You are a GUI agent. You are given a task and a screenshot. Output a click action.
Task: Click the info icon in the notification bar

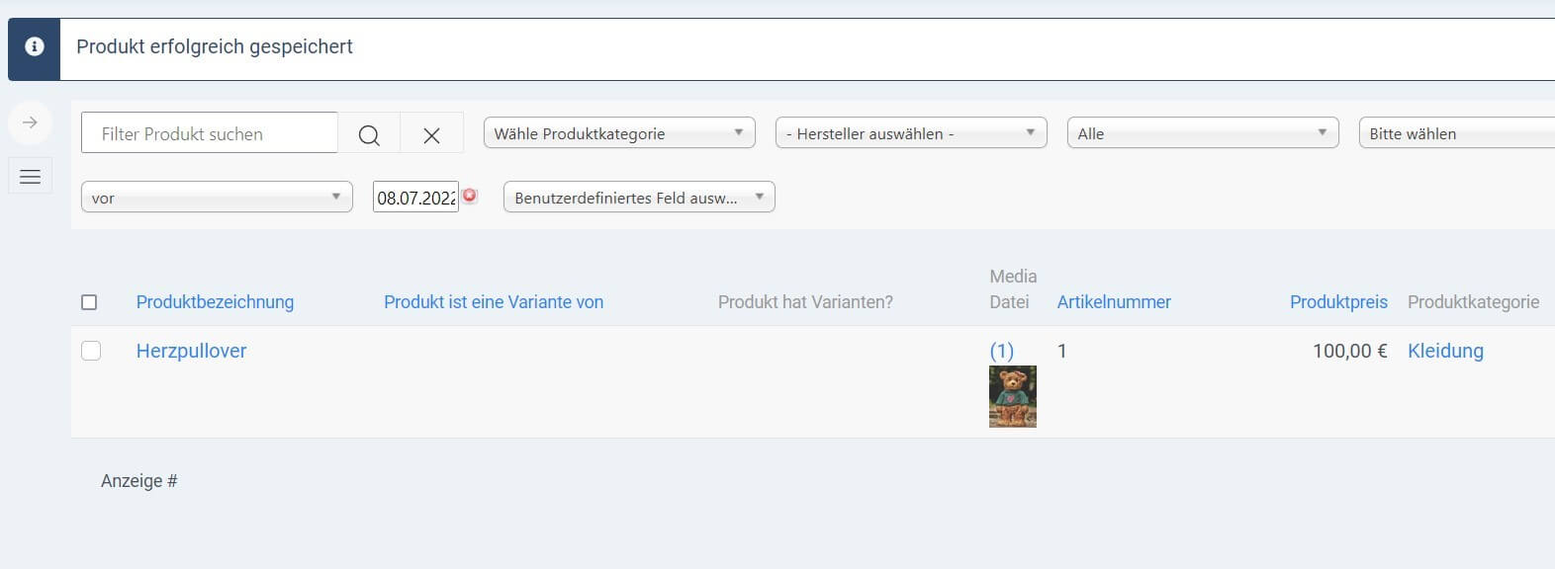[x=35, y=46]
